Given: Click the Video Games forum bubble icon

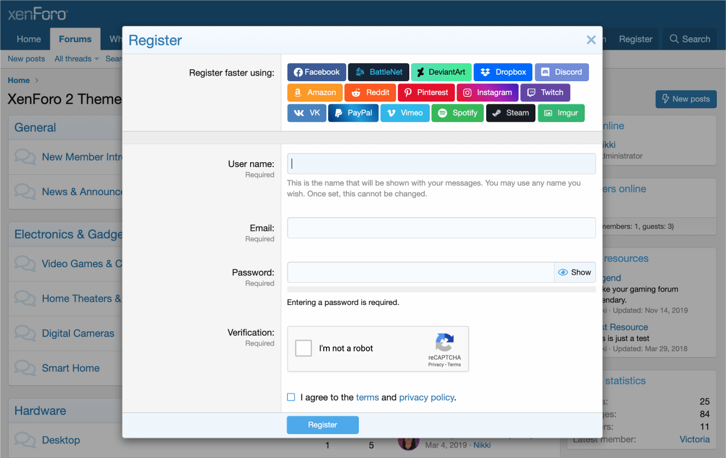Looking at the screenshot, I should pos(25,264).
